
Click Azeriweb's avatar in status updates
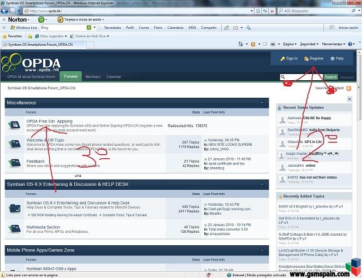pos(282,120)
